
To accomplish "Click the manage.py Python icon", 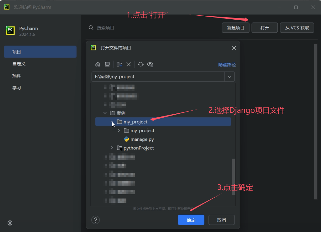I will point(126,139).
